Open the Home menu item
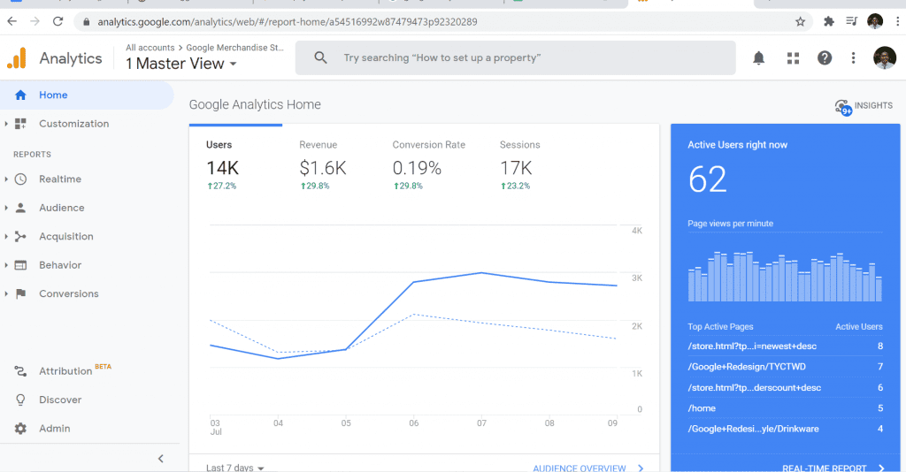The height and width of the screenshot is (472, 906). coord(87,95)
